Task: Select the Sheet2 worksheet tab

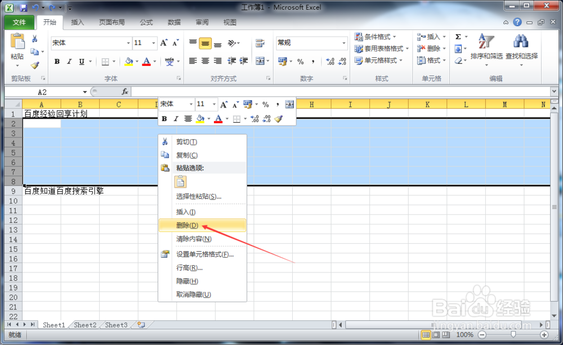Action: point(85,325)
